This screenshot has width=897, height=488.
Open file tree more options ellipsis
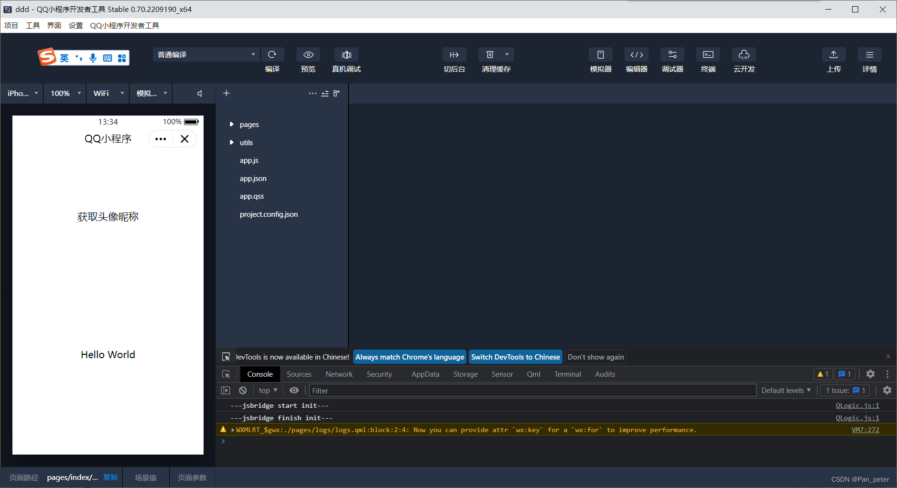[313, 94]
